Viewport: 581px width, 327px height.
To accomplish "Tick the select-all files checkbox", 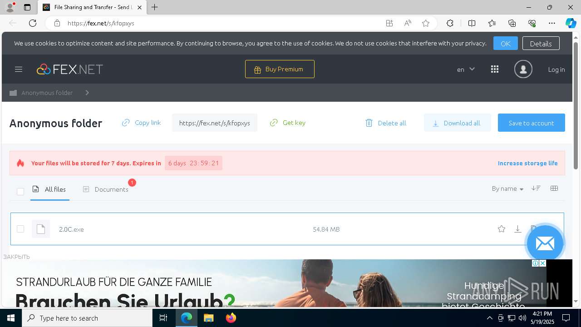I will tap(20, 192).
